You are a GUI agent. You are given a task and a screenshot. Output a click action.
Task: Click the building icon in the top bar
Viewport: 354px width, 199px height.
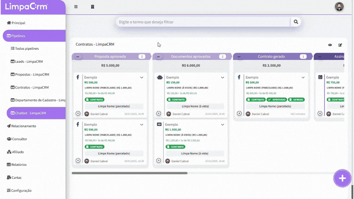(x=93, y=7)
